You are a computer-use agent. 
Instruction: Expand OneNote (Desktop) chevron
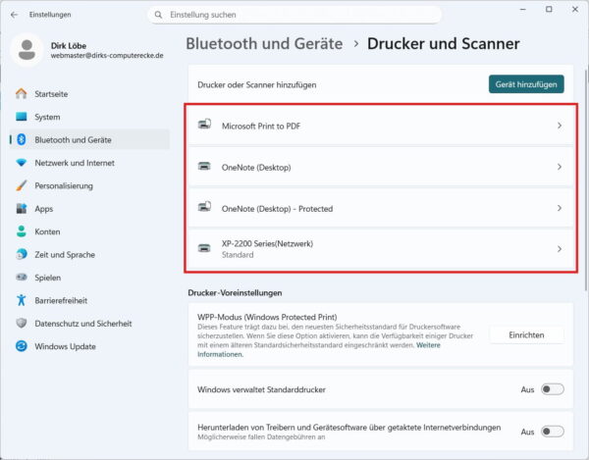tap(560, 167)
